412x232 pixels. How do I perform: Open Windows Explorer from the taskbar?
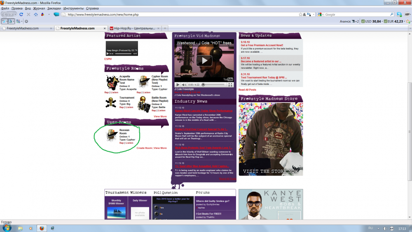[x=20, y=228]
